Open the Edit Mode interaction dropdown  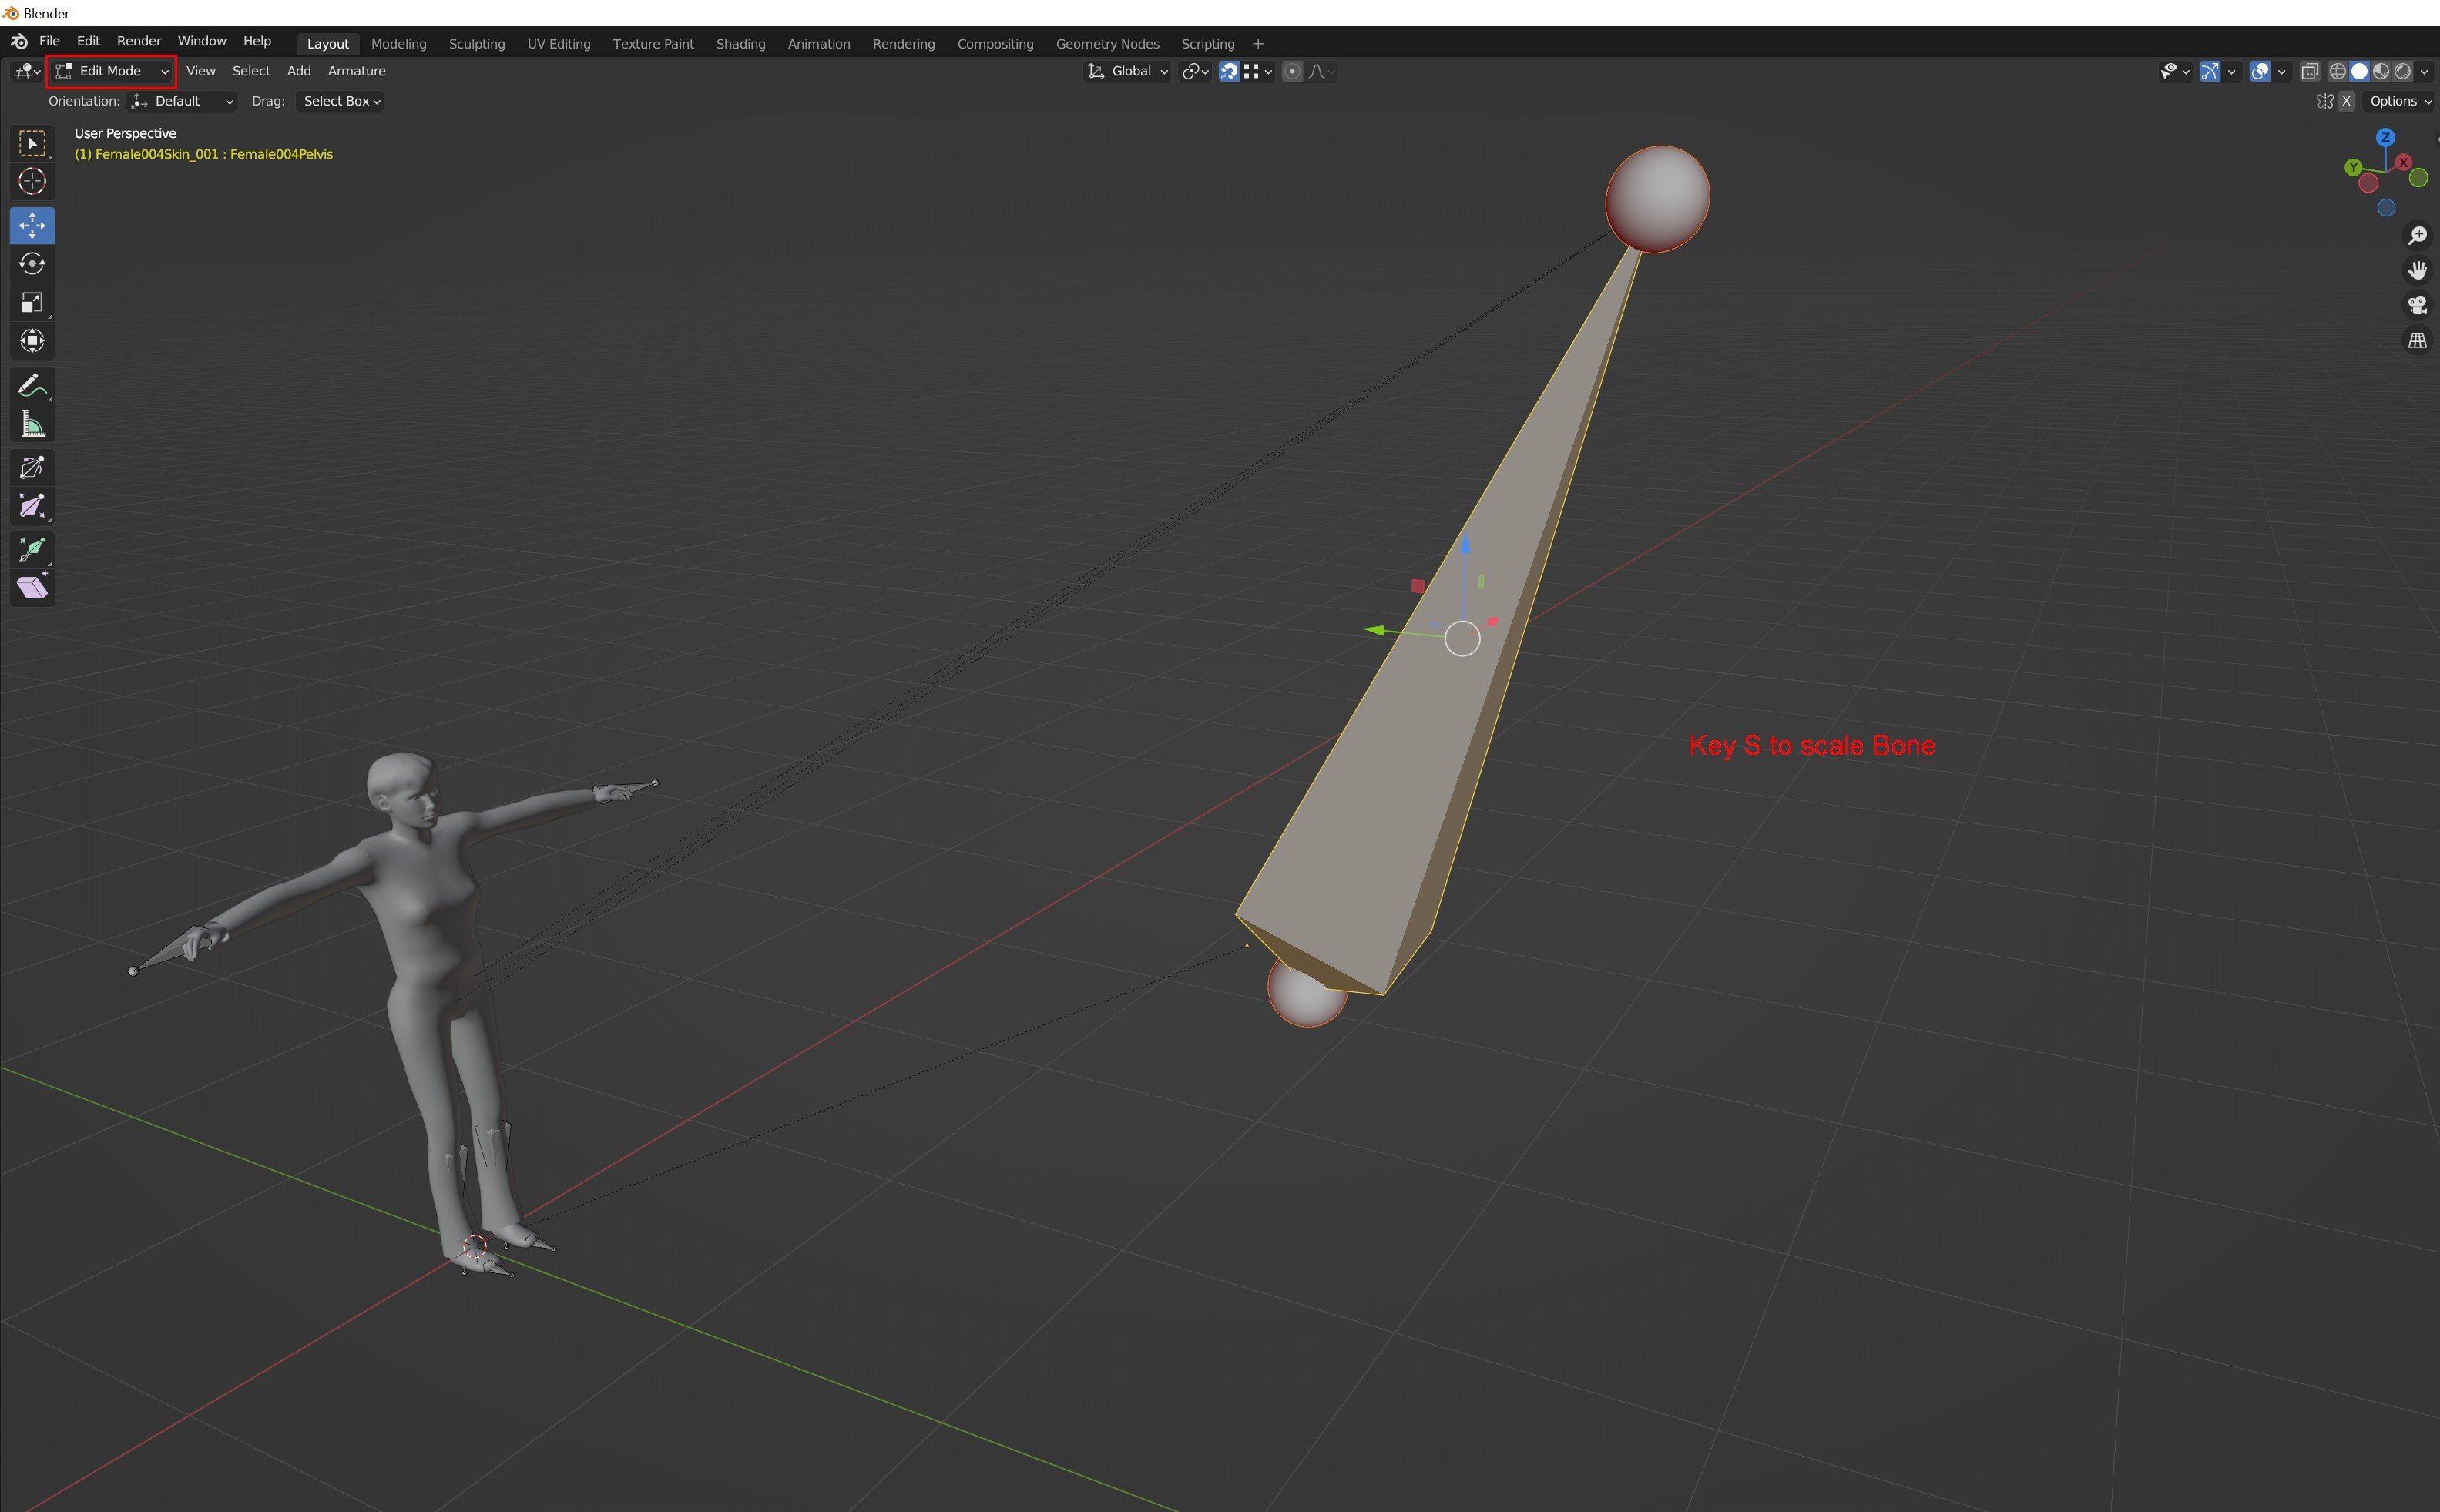(111, 71)
